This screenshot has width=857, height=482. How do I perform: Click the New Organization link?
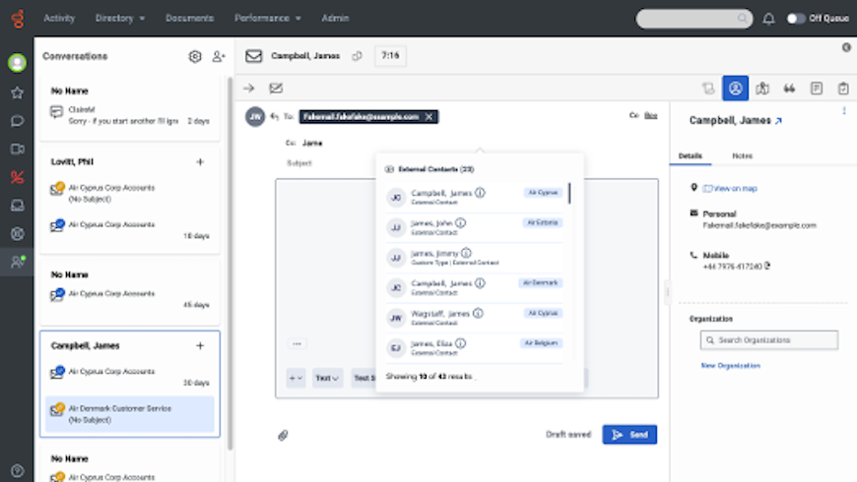tap(730, 366)
